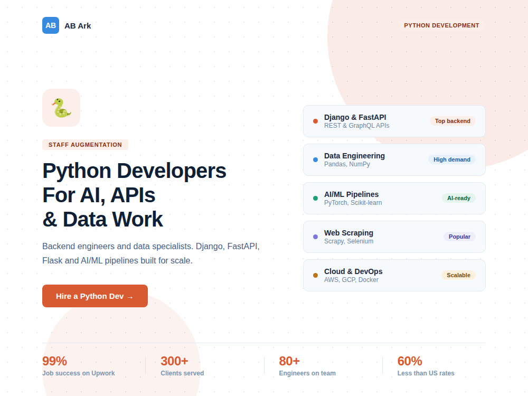The height and width of the screenshot is (396, 528).
Task: Click the Engineers on team label
Action: (307, 373)
